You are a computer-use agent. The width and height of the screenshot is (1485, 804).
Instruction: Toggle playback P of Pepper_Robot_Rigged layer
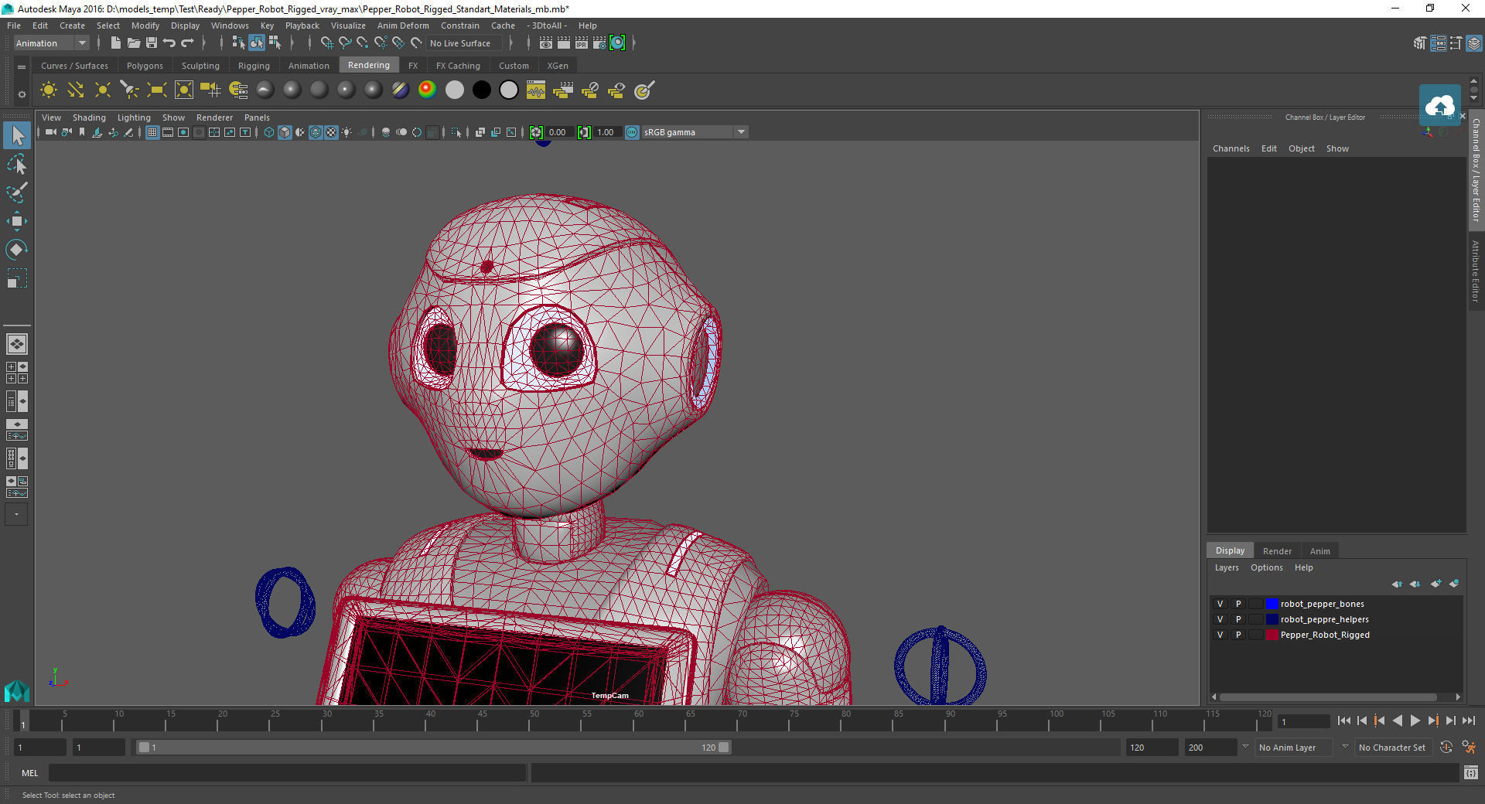tap(1237, 635)
